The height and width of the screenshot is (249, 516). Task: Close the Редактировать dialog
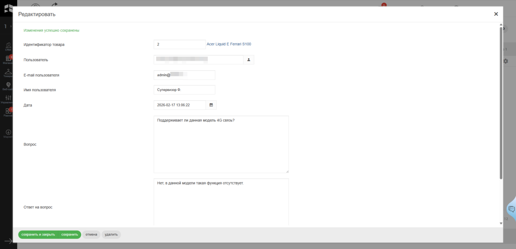coord(496,14)
